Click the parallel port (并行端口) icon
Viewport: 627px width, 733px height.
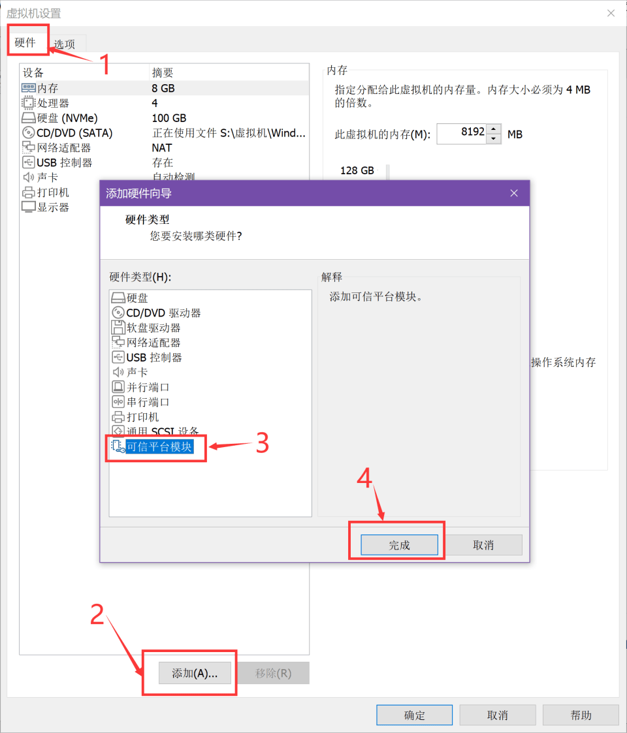118,387
